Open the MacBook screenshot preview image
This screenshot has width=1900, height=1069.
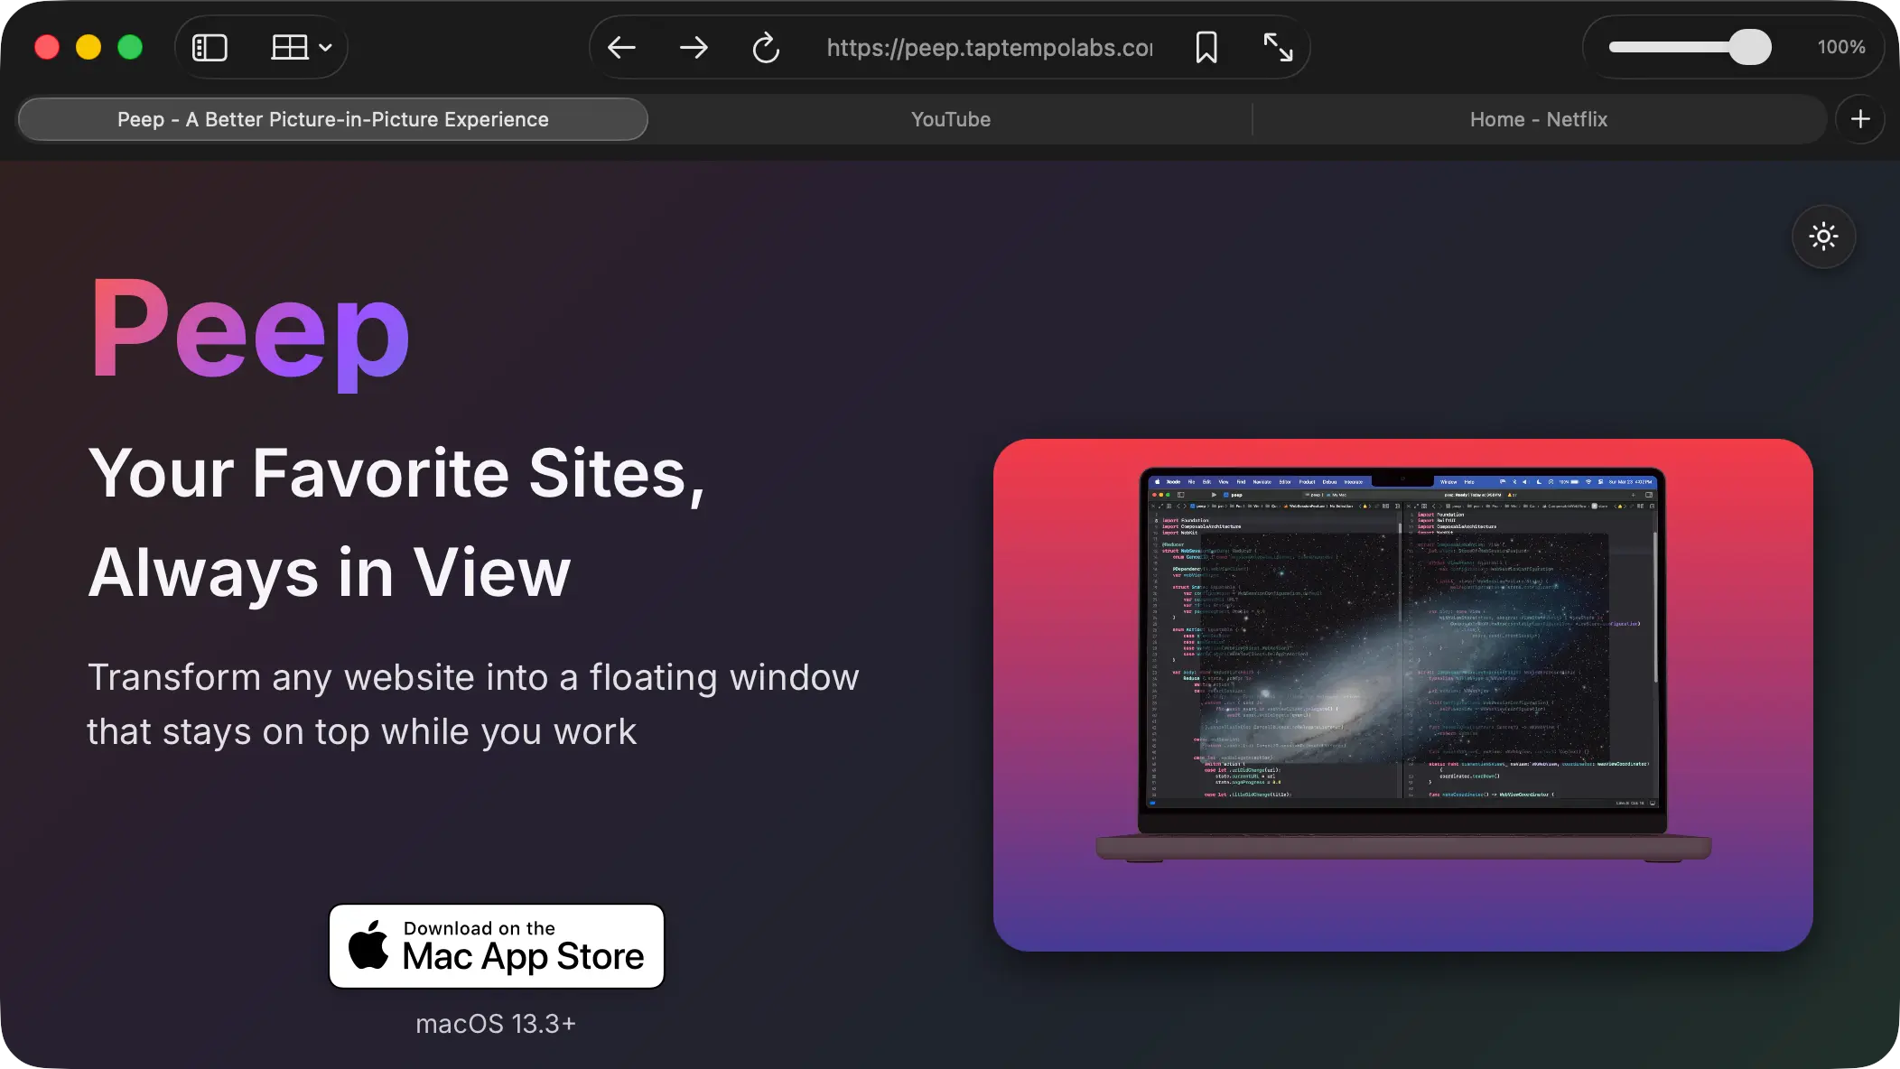(1402, 694)
